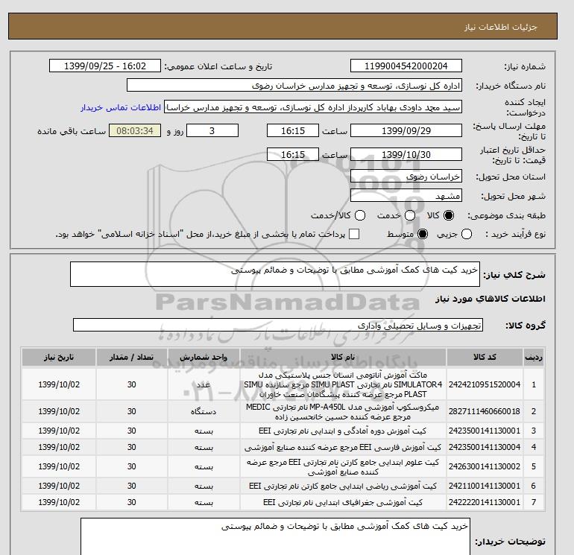Click the microscope MP-A450L item name
This screenshot has width=574, height=555.
tap(343, 411)
